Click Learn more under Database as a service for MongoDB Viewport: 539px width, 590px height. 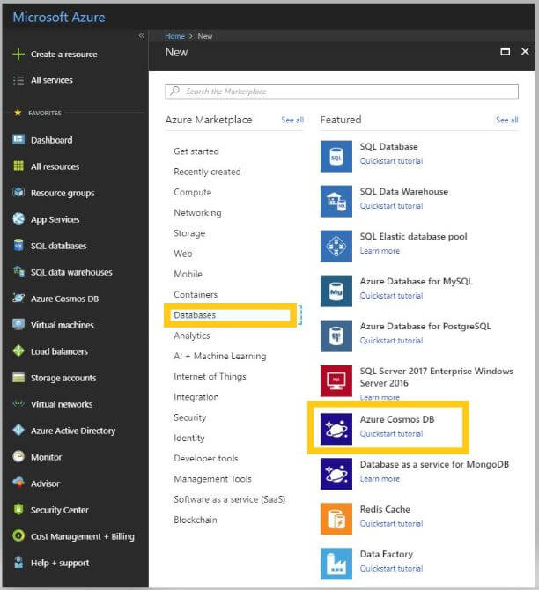click(x=380, y=479)
